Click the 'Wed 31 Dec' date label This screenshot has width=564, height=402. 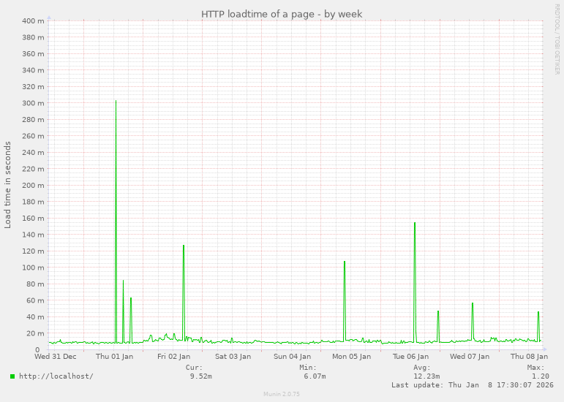pyautogui.click(x=56, y=357)
